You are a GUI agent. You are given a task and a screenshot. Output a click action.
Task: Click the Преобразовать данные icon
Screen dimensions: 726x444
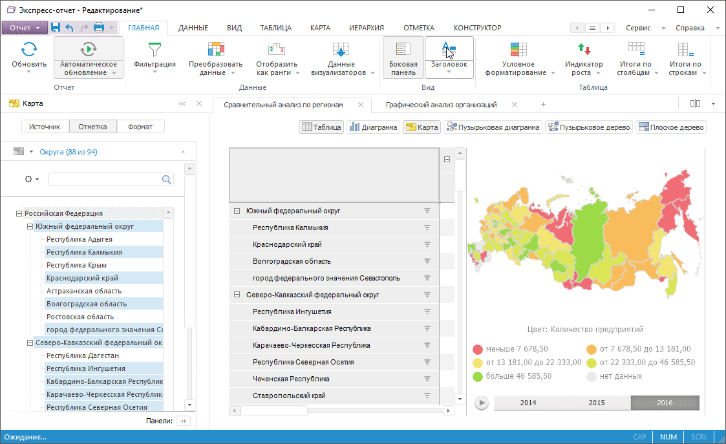click(215, 49)
